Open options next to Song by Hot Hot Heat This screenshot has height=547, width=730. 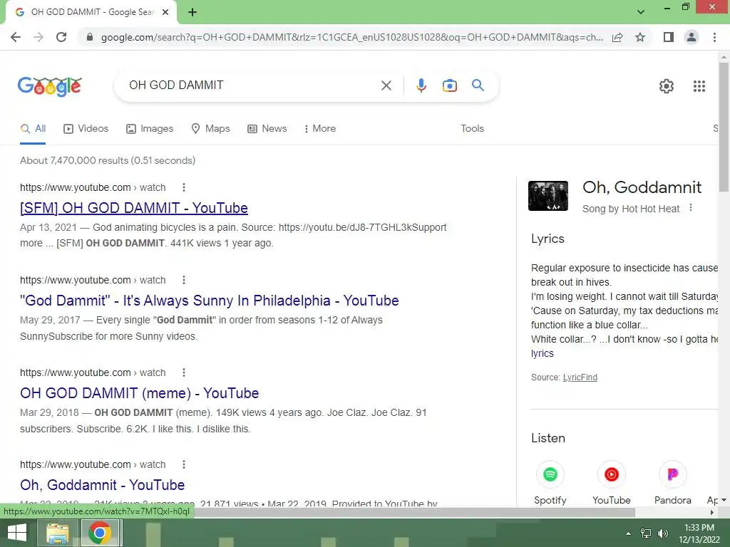690,207
